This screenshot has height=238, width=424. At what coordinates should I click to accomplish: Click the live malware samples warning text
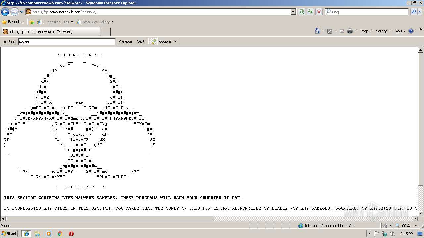(x=123, y=198)
